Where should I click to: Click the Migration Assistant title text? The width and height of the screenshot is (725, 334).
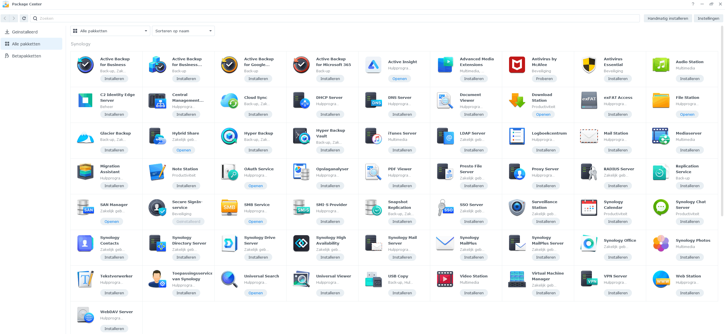[x=110, y=169]
